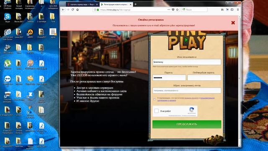Bookmark this page with the star
The height and width of the screenshot is (151, 268).
pos(177,10)
